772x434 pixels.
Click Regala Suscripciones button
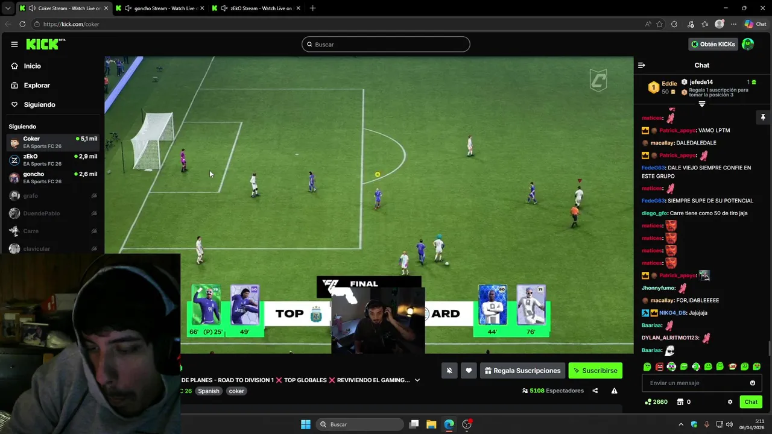coord(522,371)
